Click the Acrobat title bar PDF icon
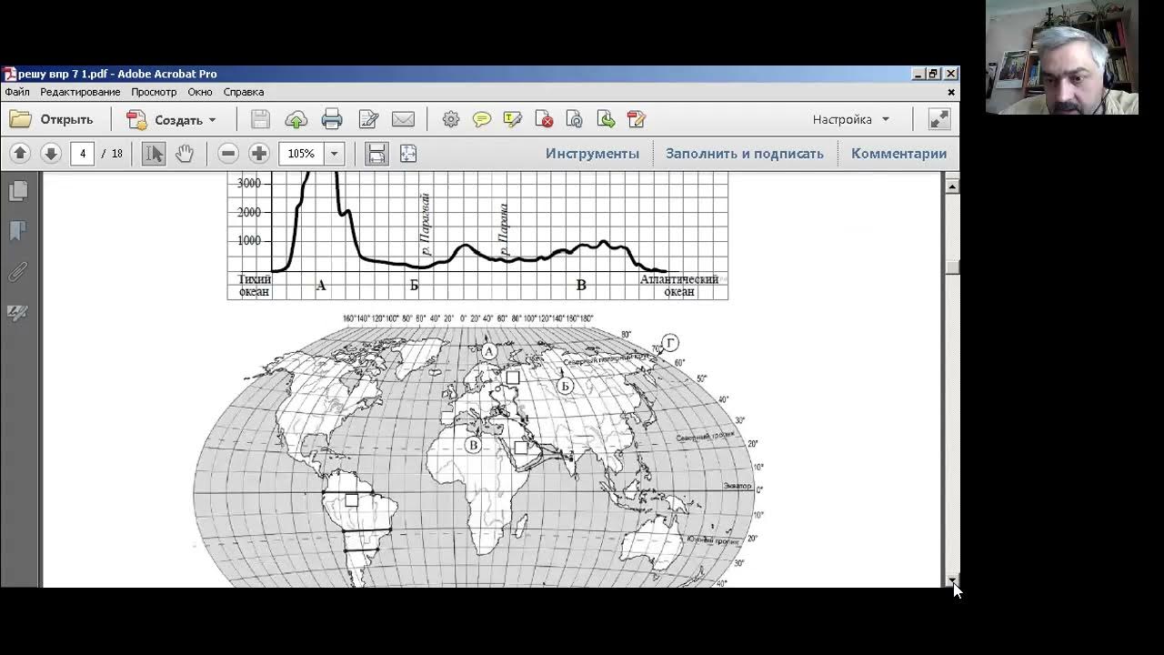This screenshot has width=1164, height=655. click(9, 74)
